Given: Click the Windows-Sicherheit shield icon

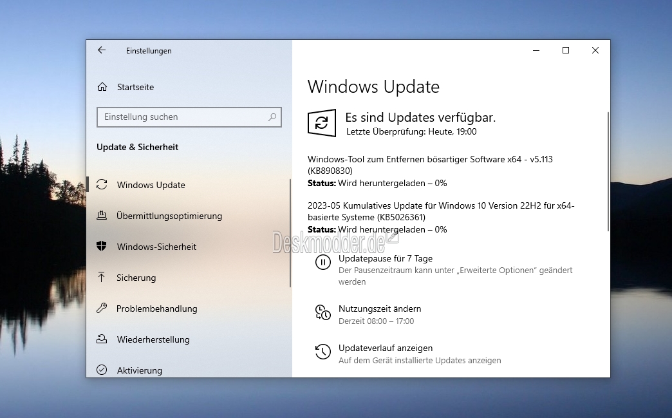Looking at the screenshot, I should click(102, 246).
